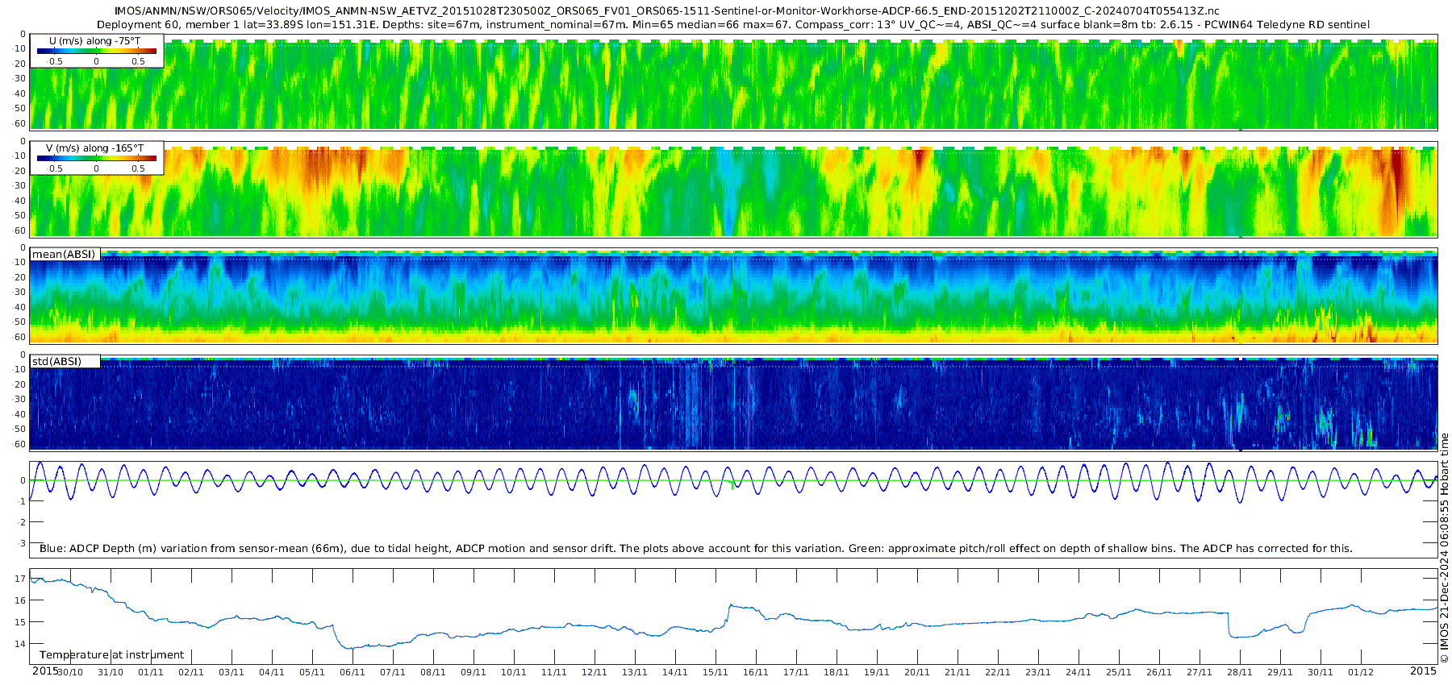Select the mean(ABSI) panel label

pyautogui.click(x=65, y=254)
